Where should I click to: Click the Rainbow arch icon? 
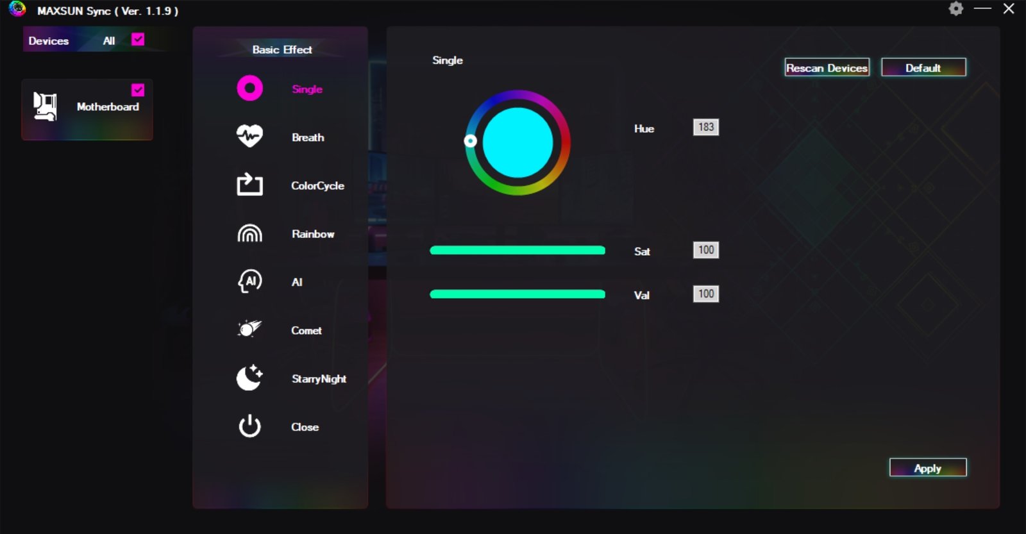[249, 233]
